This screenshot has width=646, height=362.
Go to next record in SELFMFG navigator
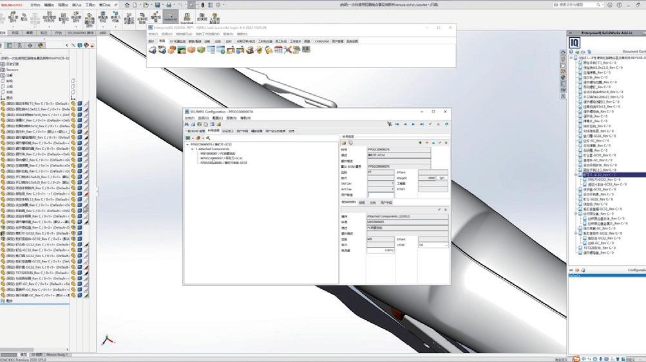coord(412,124)
